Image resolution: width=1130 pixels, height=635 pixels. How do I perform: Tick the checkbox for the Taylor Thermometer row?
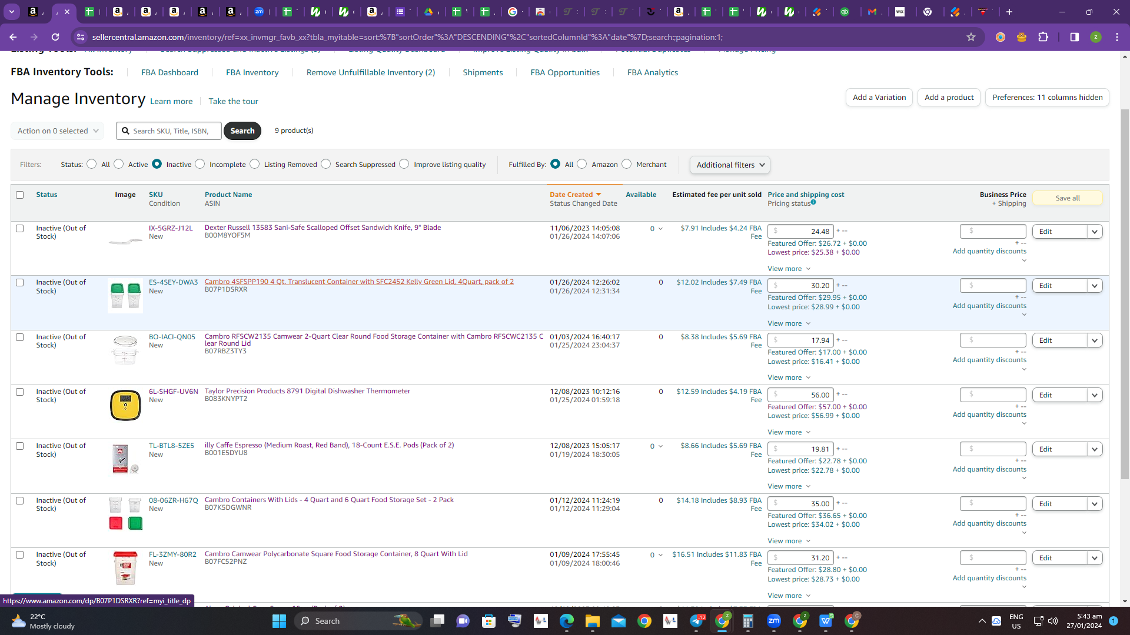tap(20, 392)
